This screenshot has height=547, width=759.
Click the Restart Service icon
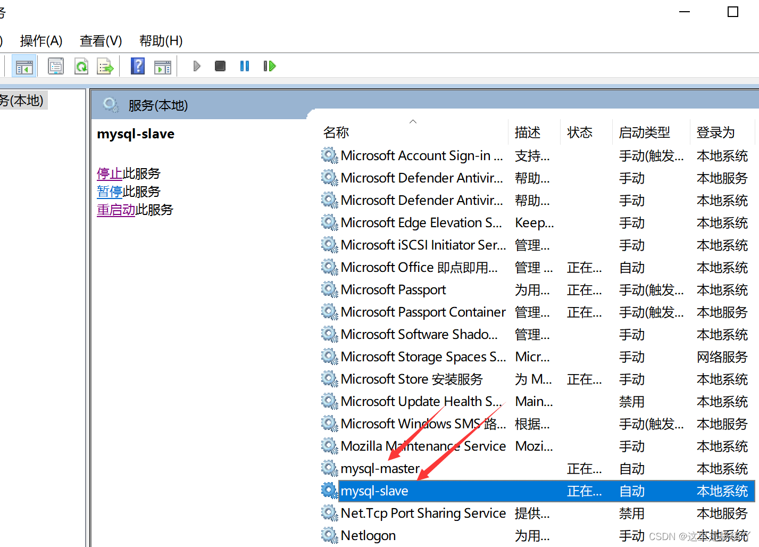270,66
